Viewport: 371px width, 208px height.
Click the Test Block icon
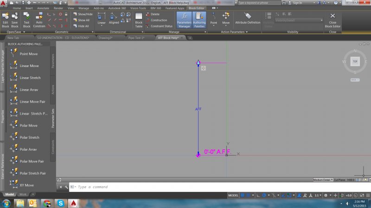point(26,18)
